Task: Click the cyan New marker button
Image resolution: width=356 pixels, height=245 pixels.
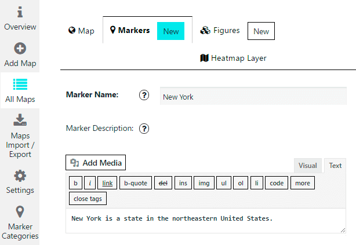Action: click(x=171, y=31)
